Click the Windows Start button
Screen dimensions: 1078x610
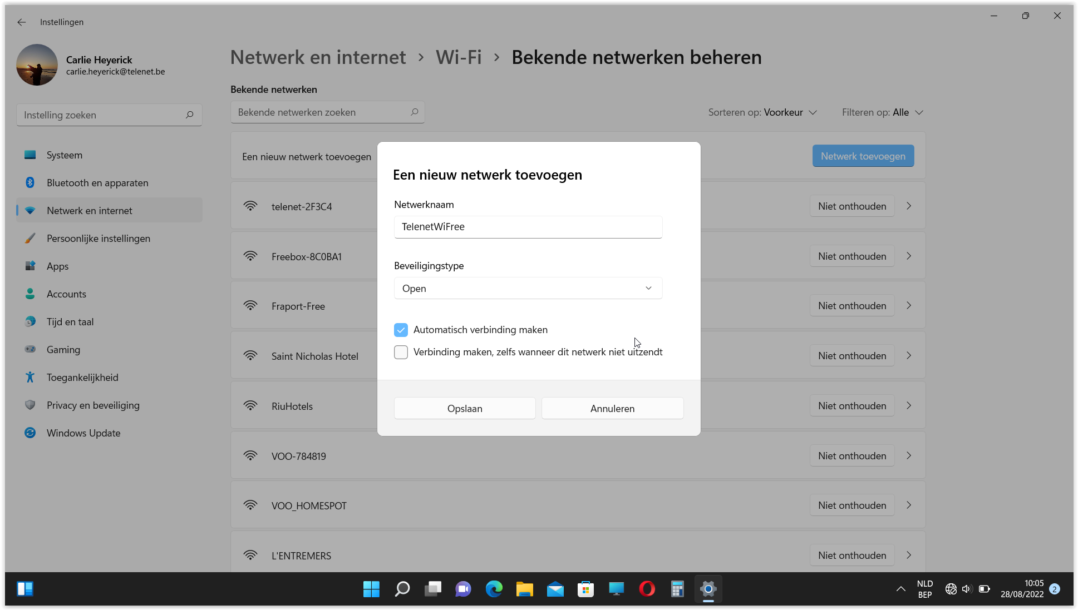pyautogui.click(x=371, y=589)
